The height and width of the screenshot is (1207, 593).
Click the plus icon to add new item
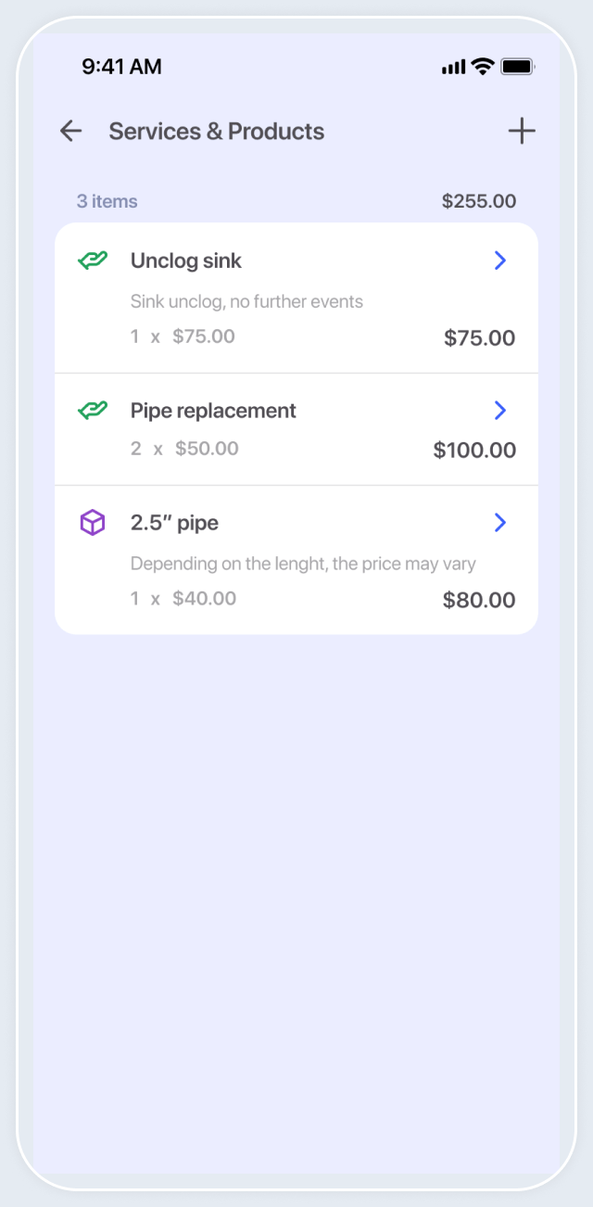tap(521, 131)
